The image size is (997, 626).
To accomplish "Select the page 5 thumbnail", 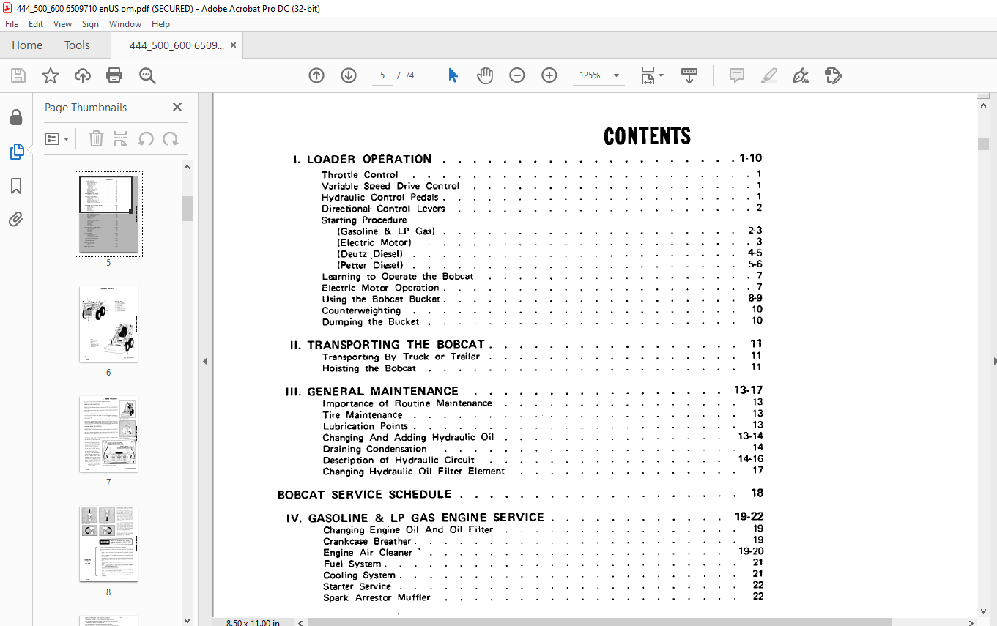I will 108,214.
